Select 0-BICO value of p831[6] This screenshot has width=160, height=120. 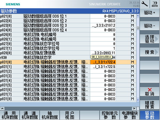click(x=103, y=90)
